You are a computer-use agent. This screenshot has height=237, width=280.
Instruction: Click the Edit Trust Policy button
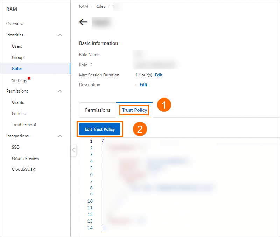click(x=100, y=129)
